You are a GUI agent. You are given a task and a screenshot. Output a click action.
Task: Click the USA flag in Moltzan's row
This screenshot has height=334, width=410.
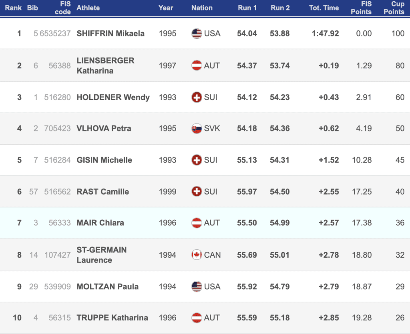197,286
